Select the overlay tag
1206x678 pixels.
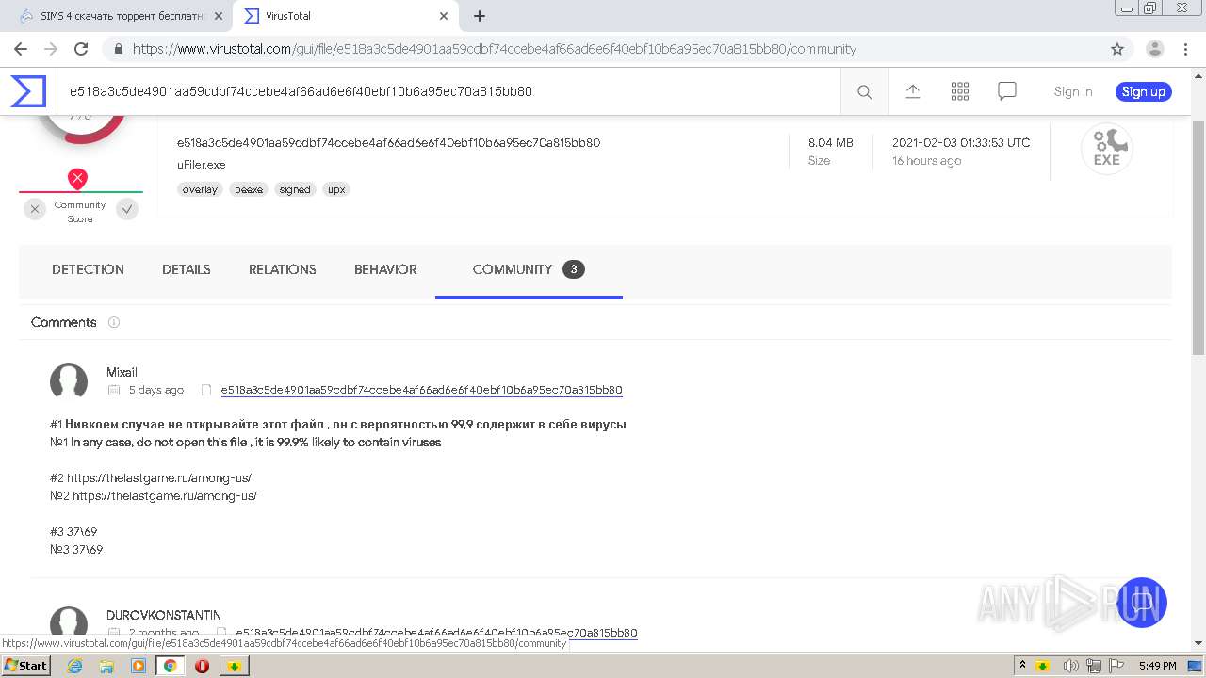200,189
